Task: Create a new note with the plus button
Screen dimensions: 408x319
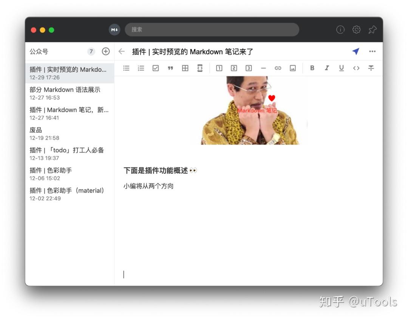Action: pos(106,51)
